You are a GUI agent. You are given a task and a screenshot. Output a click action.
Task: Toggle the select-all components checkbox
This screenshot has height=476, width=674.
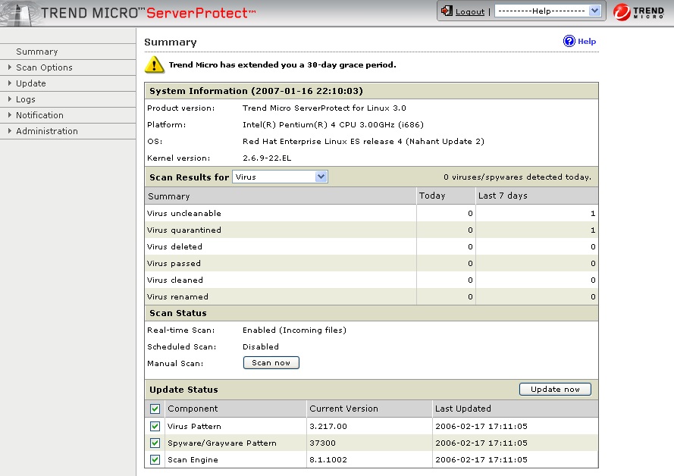pyautogui.click(x=155, y=409)
